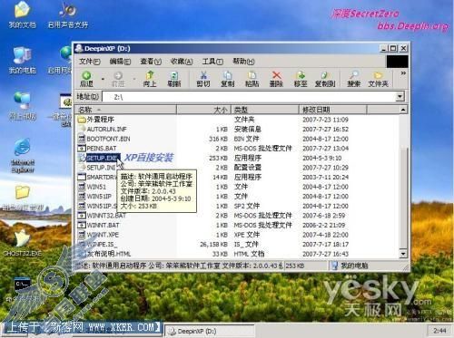454x338 pixels.
Task: Open the 帮助(H) menu
Action: (x=243, y=62)
